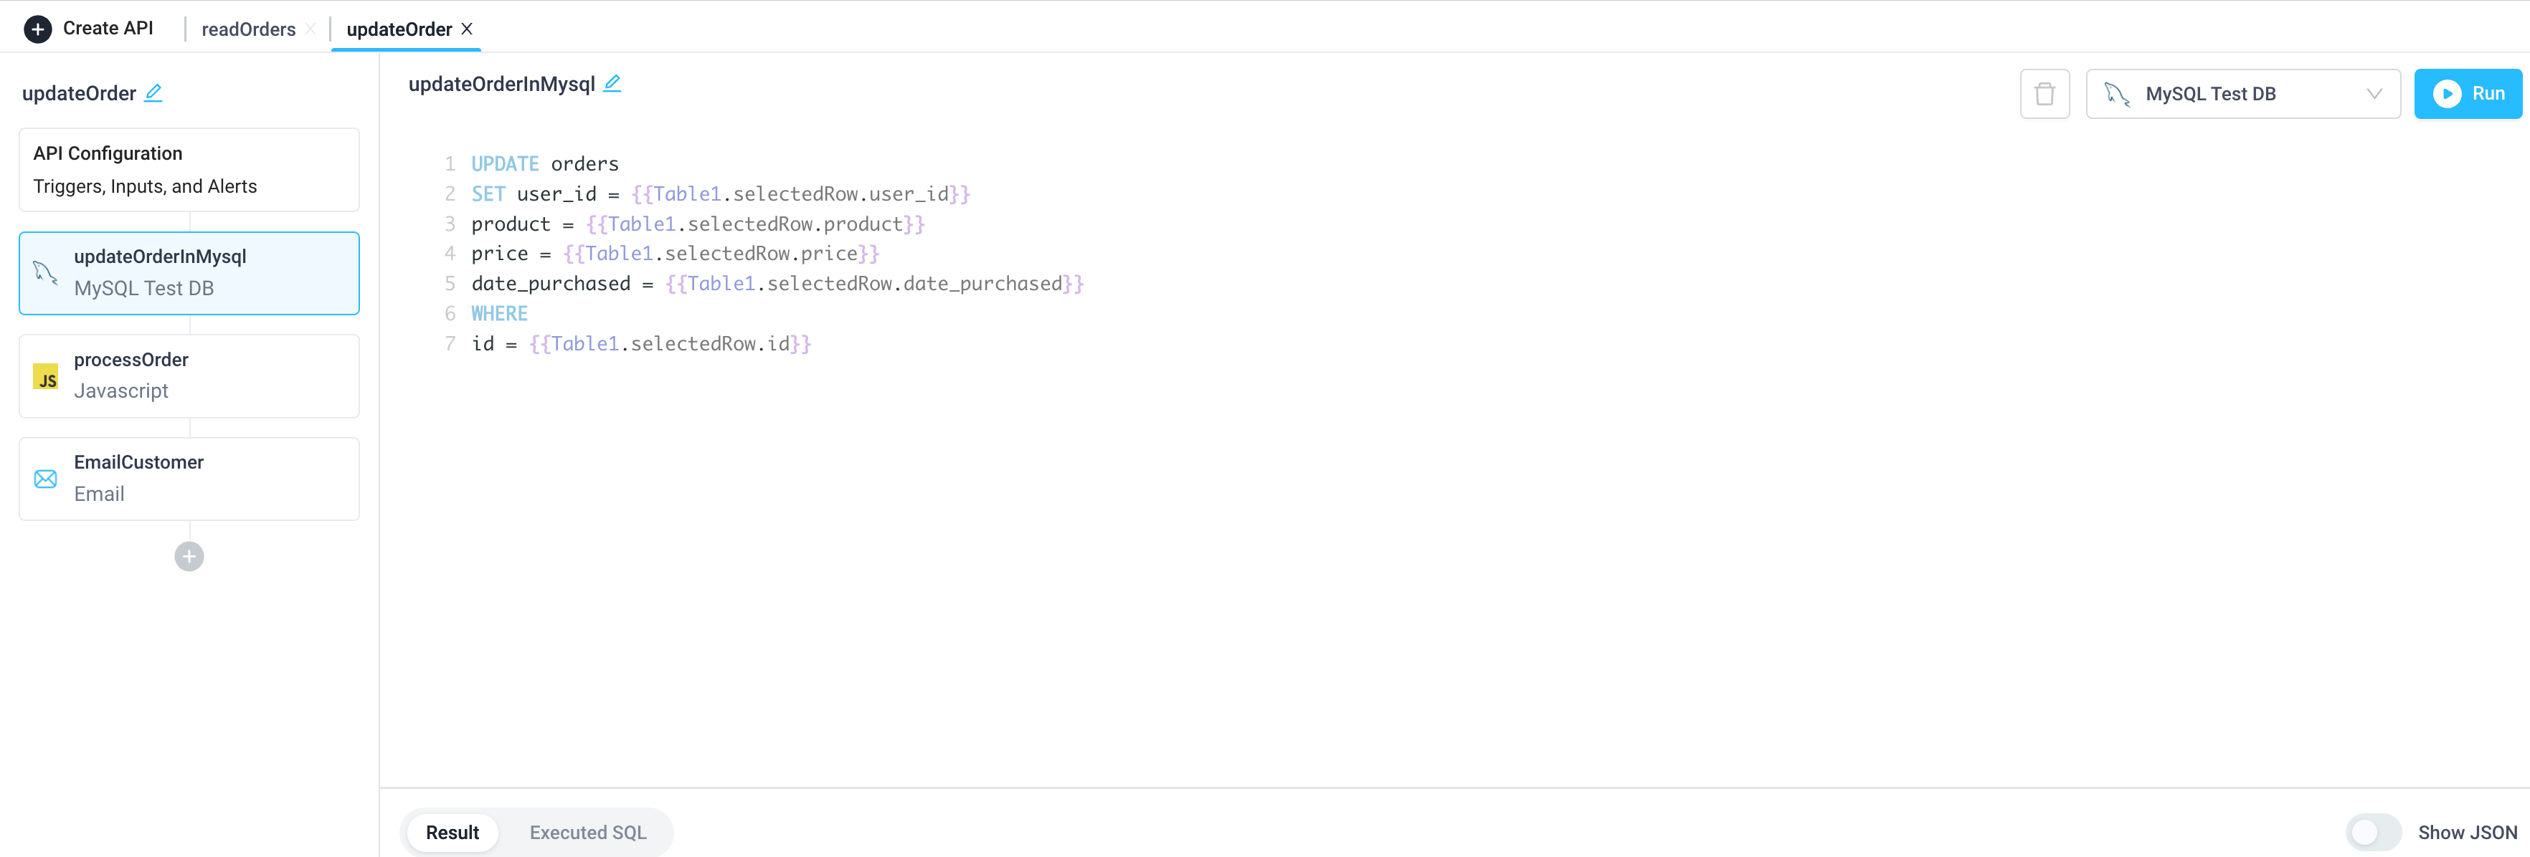Click the edit icon beside updateOrderInMysql title
The width and height of the screenshot is (2530, 857).
pyautogui.click(x=613, y=83)
